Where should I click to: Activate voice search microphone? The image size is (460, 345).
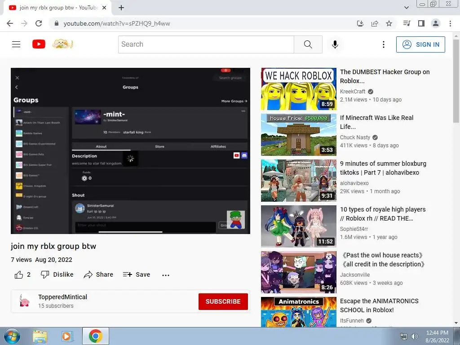click(x=335, y=44)
